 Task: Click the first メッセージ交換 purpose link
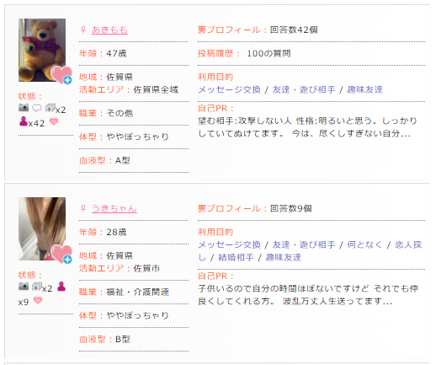(x=229, y=89)
